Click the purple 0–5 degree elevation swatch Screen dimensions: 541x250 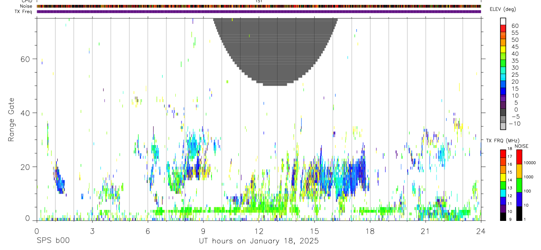503,106
